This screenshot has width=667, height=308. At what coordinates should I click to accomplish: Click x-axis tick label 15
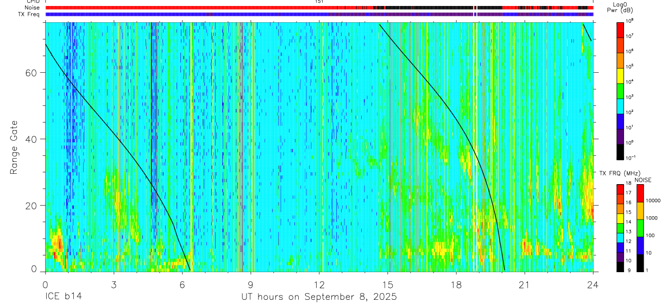(x=388, y=284)
